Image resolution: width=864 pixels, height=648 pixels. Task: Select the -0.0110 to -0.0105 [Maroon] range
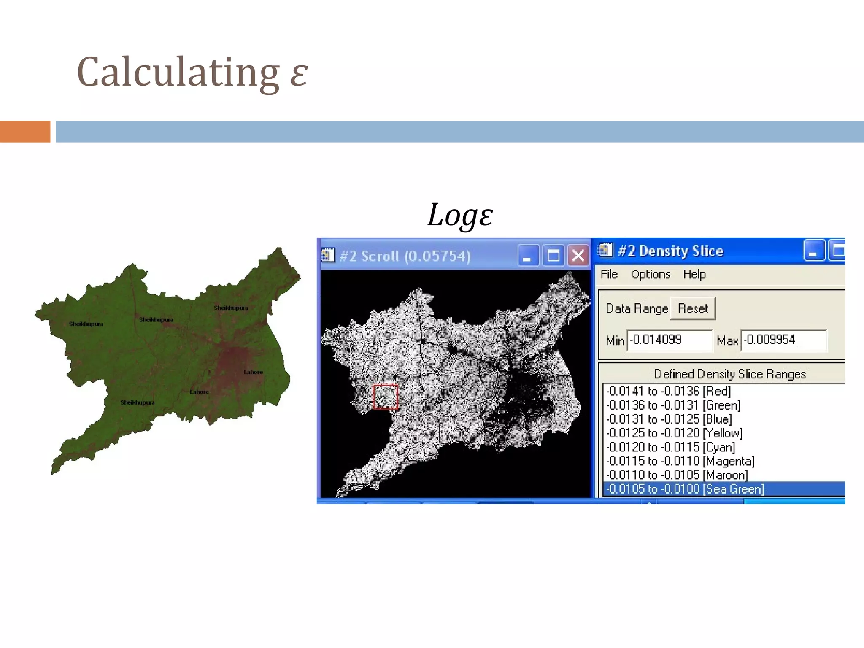click(724, 475)
